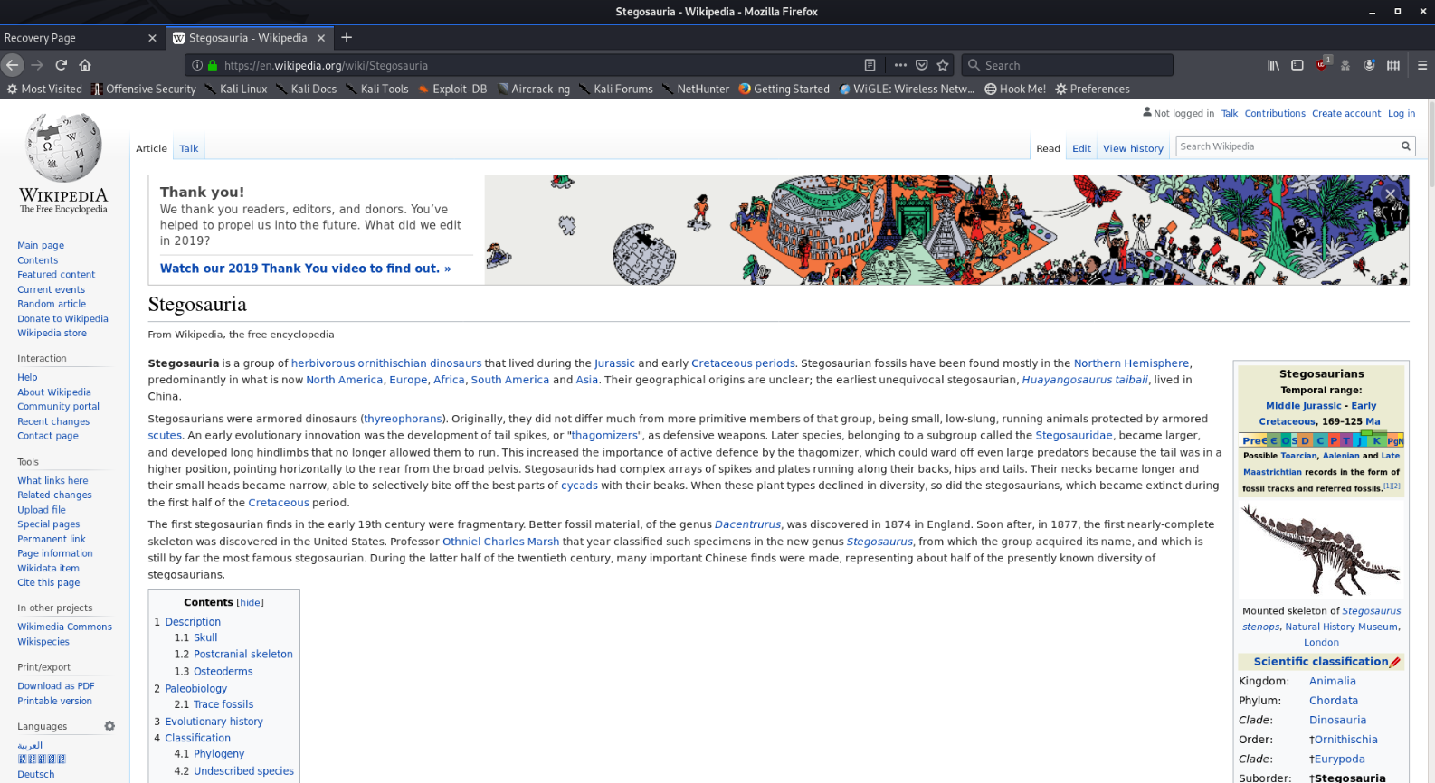Viewport: 1435px width, 783px height.
Task: Toggle Reader View for this page
Action: point(870,65)
